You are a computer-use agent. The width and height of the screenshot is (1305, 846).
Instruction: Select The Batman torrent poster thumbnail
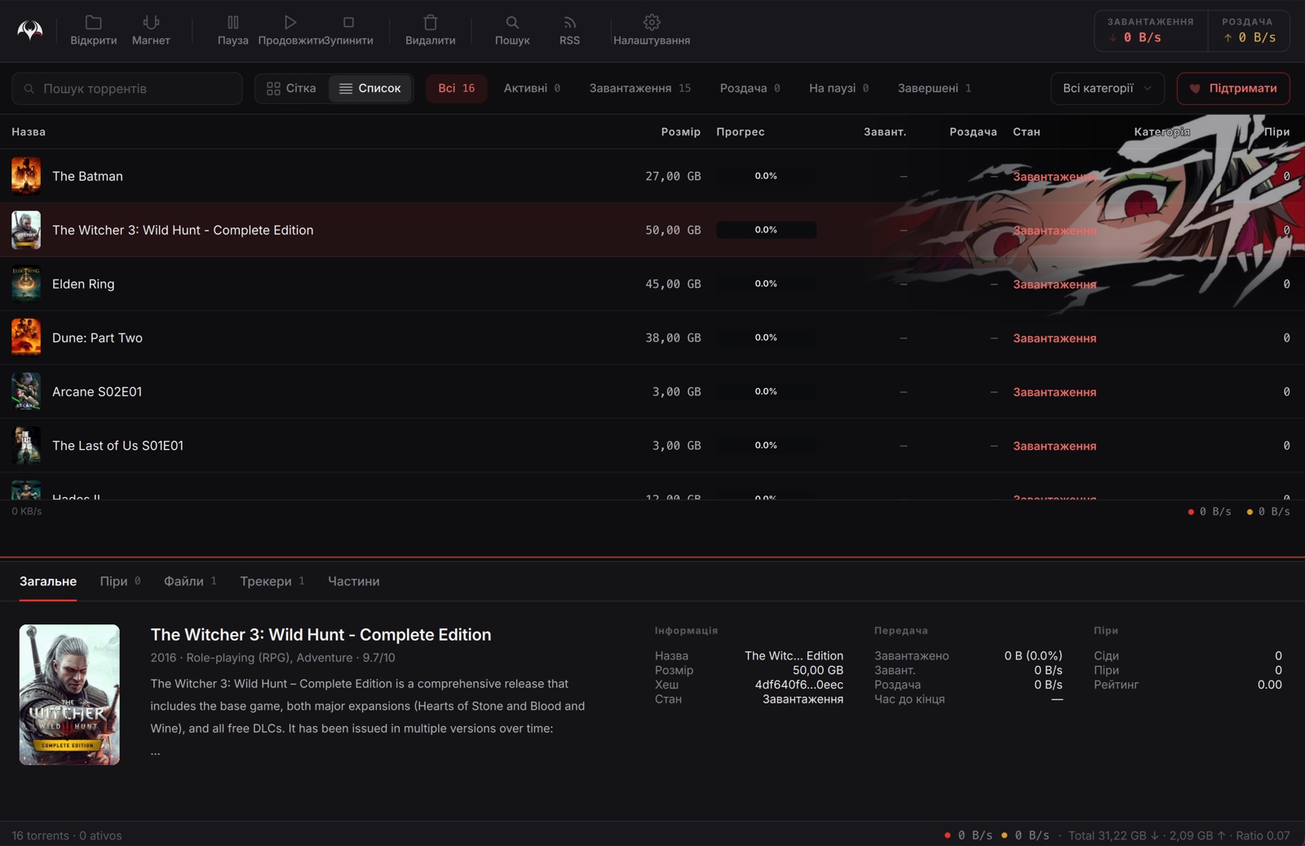pyautogui.click(x=26, y=176)
